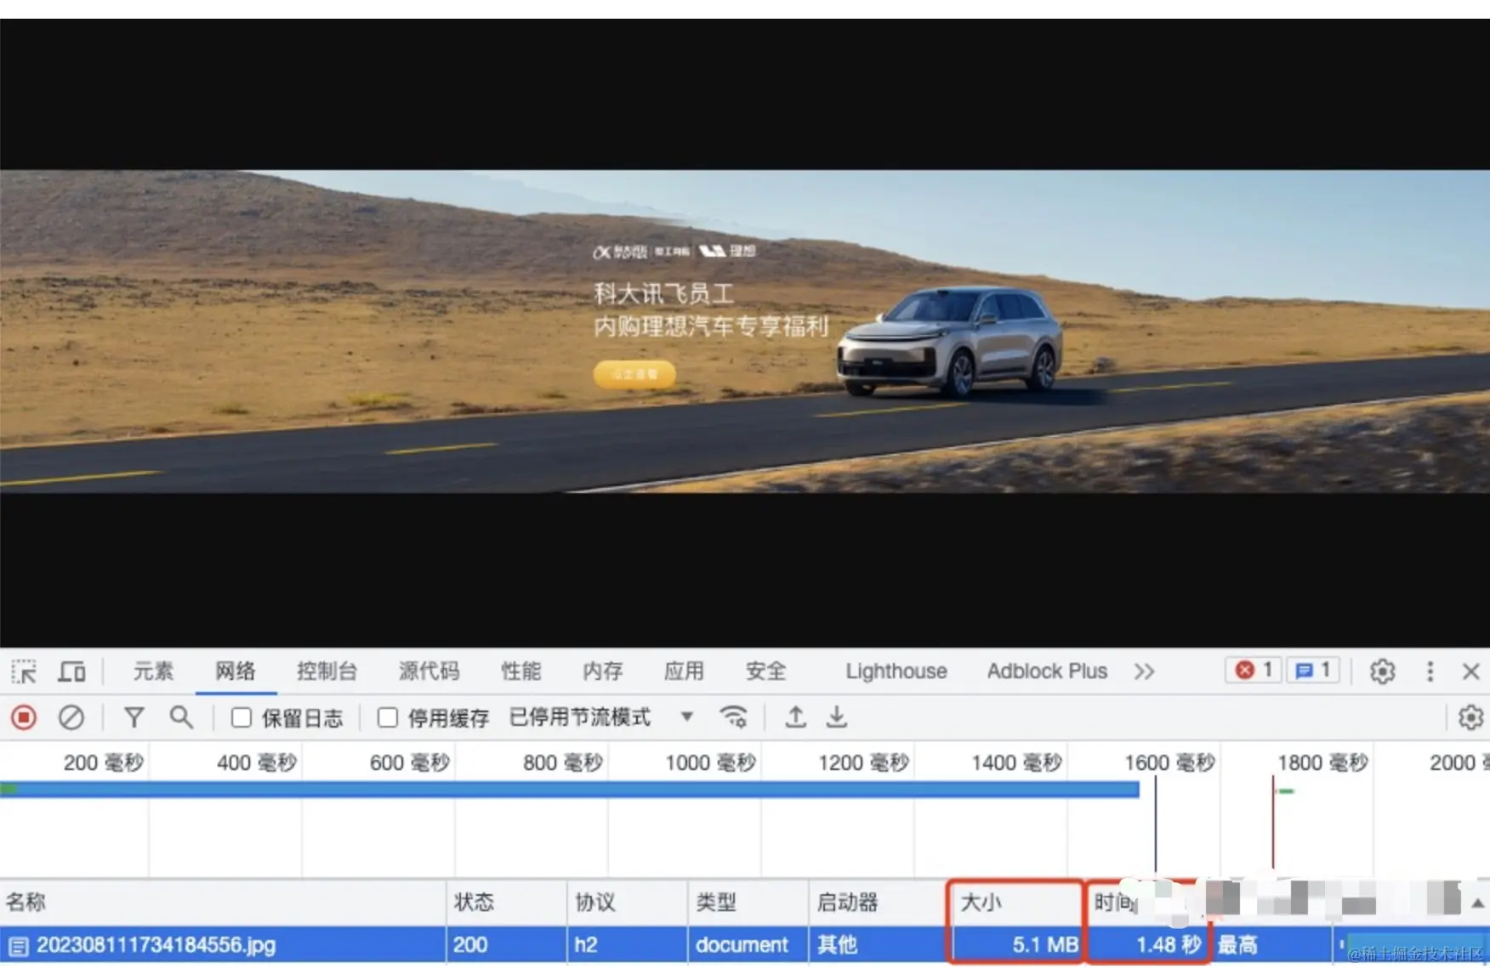The width and height of the screenshot is (1490, 969).
Task: Sort by 类型 column header
Action: click(748, 902)
